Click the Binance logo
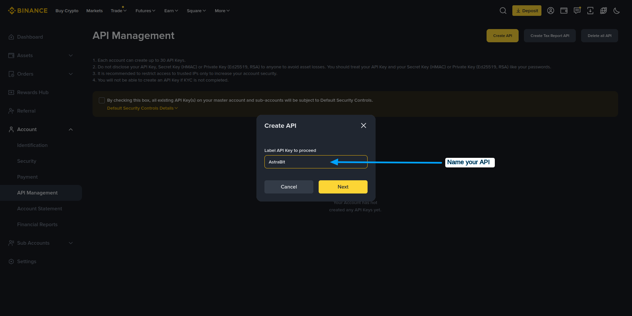Image resolution: width=632 pixels, height=316 pixels. 28,11
